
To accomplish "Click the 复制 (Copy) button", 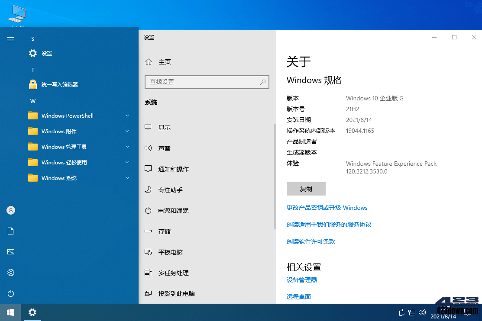I will (306, 189).
